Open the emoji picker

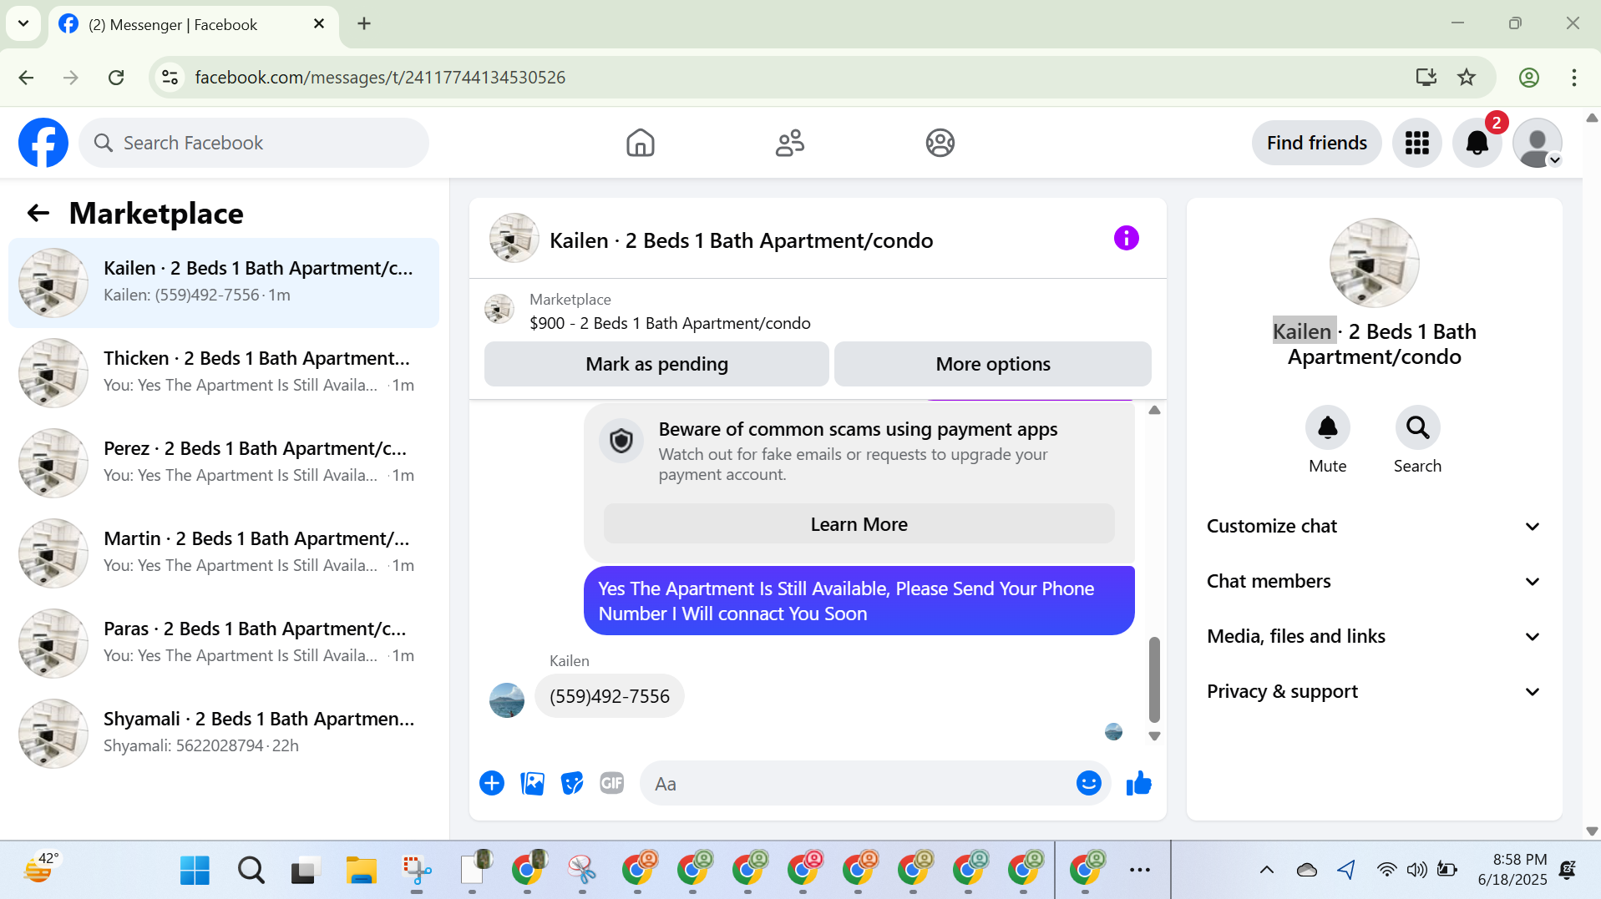pos(1089,783)
